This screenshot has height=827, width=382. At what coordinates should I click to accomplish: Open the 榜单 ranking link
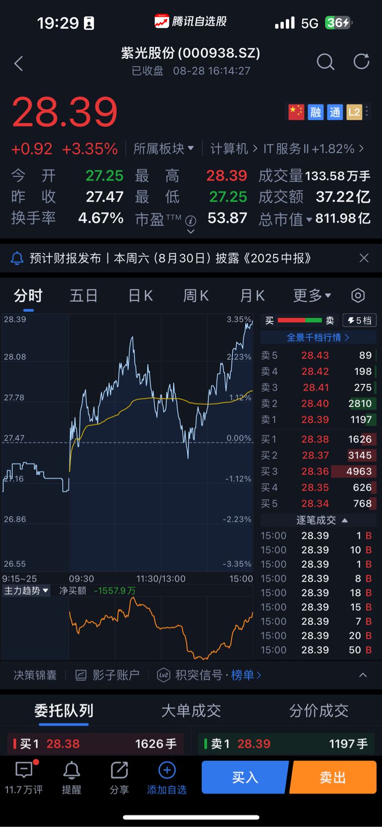[246, 675]
